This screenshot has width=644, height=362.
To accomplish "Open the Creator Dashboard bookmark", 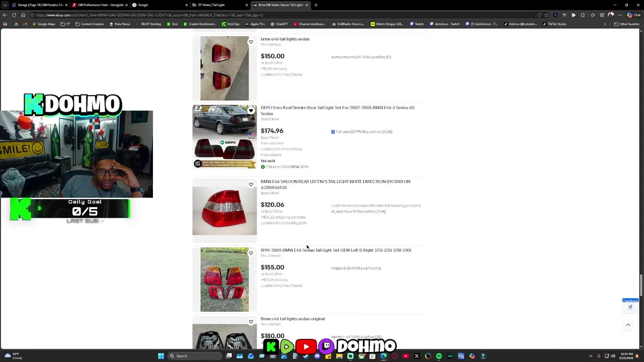I will (200, 24).
